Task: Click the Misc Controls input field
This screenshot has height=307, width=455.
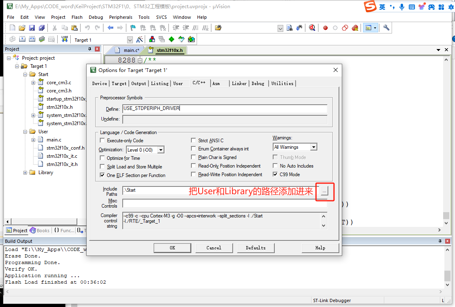Action: (x=225, y=204)
